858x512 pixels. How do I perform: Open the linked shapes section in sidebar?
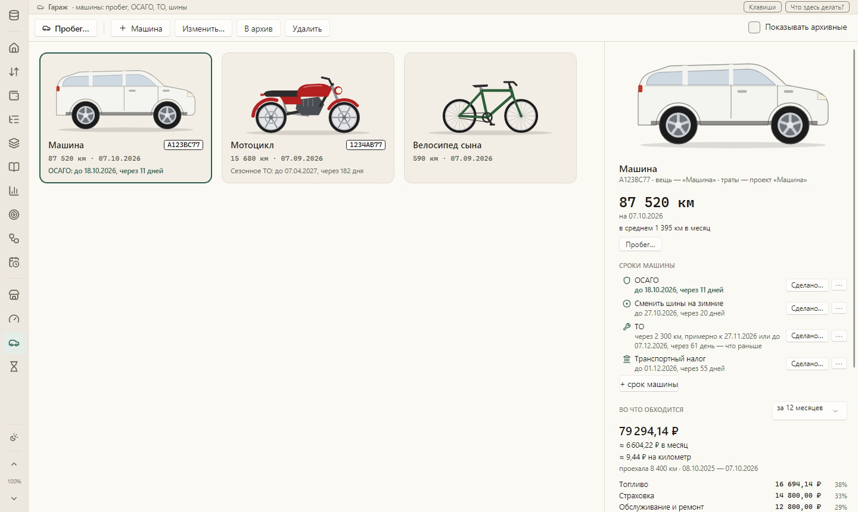pos(14,238)
